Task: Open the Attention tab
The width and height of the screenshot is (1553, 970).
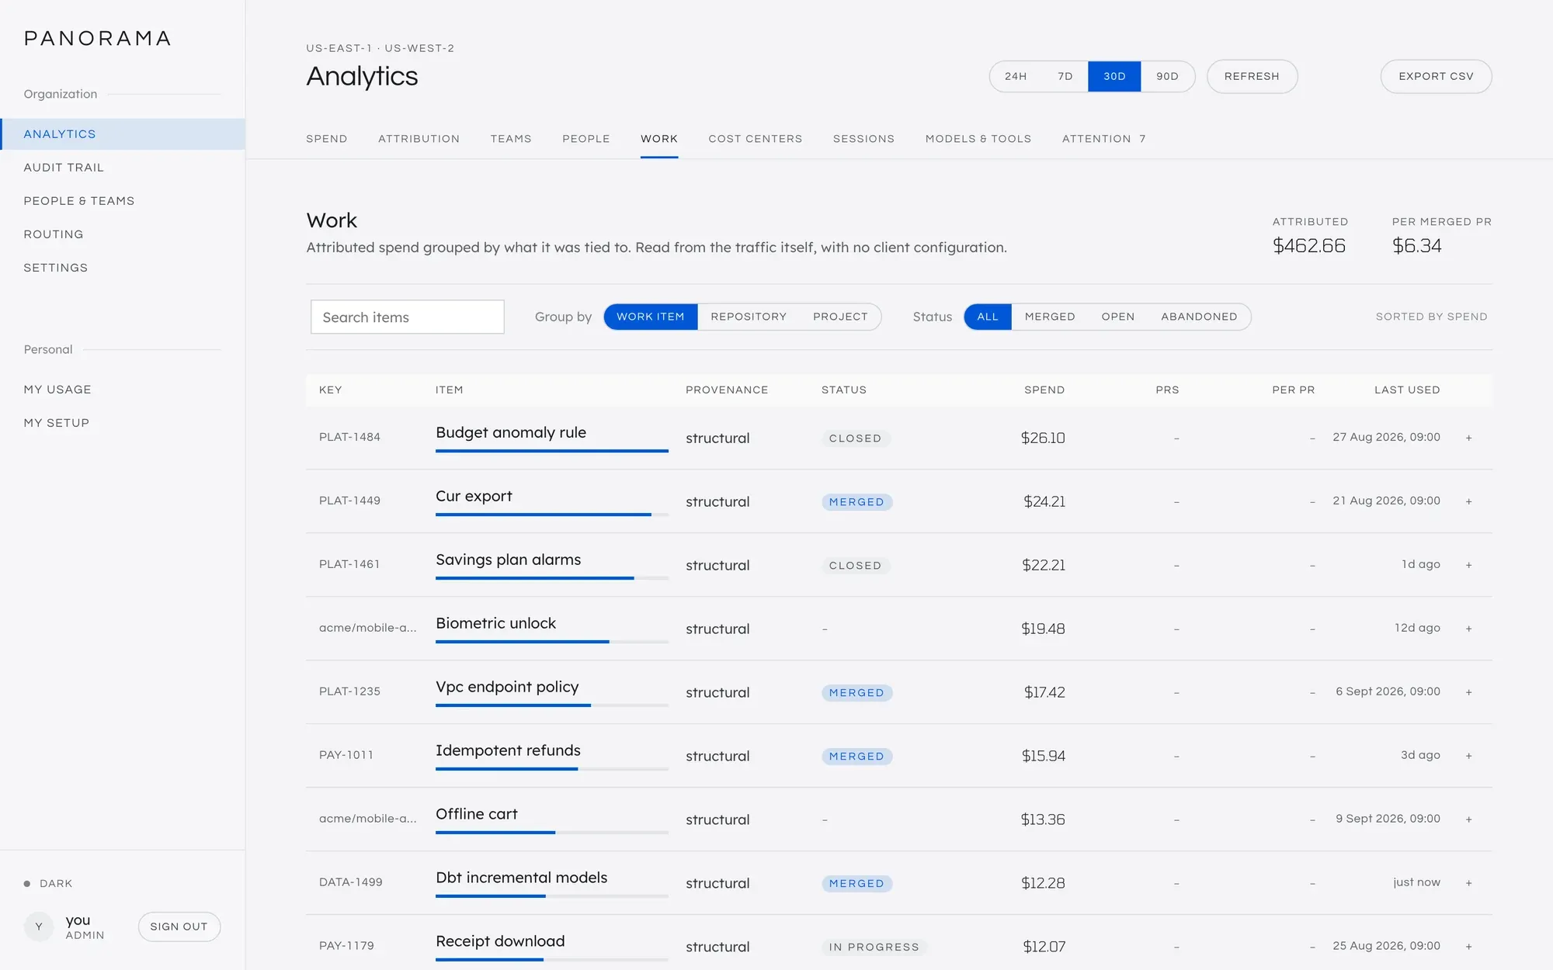Action: pos(1103,139)
